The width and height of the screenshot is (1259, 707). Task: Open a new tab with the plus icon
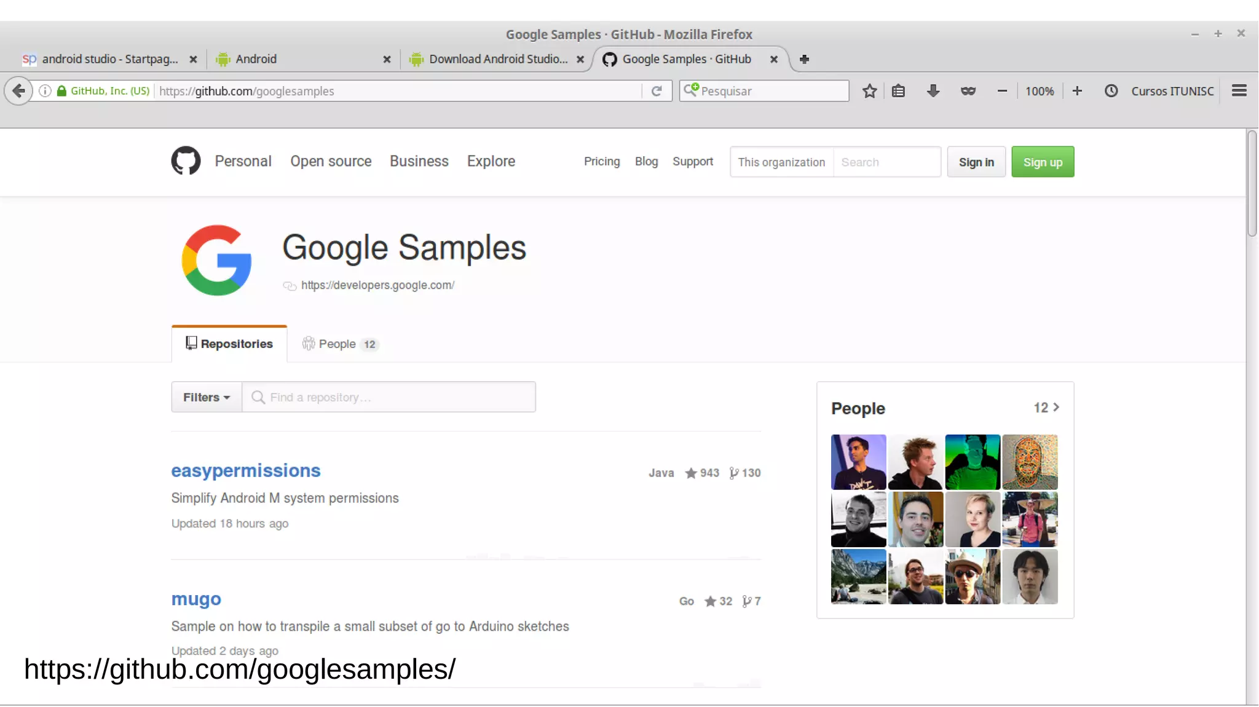(x=804, y=59)
